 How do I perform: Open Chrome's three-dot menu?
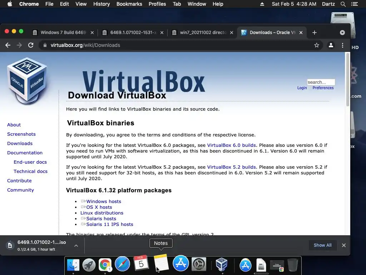click(342, 45)
